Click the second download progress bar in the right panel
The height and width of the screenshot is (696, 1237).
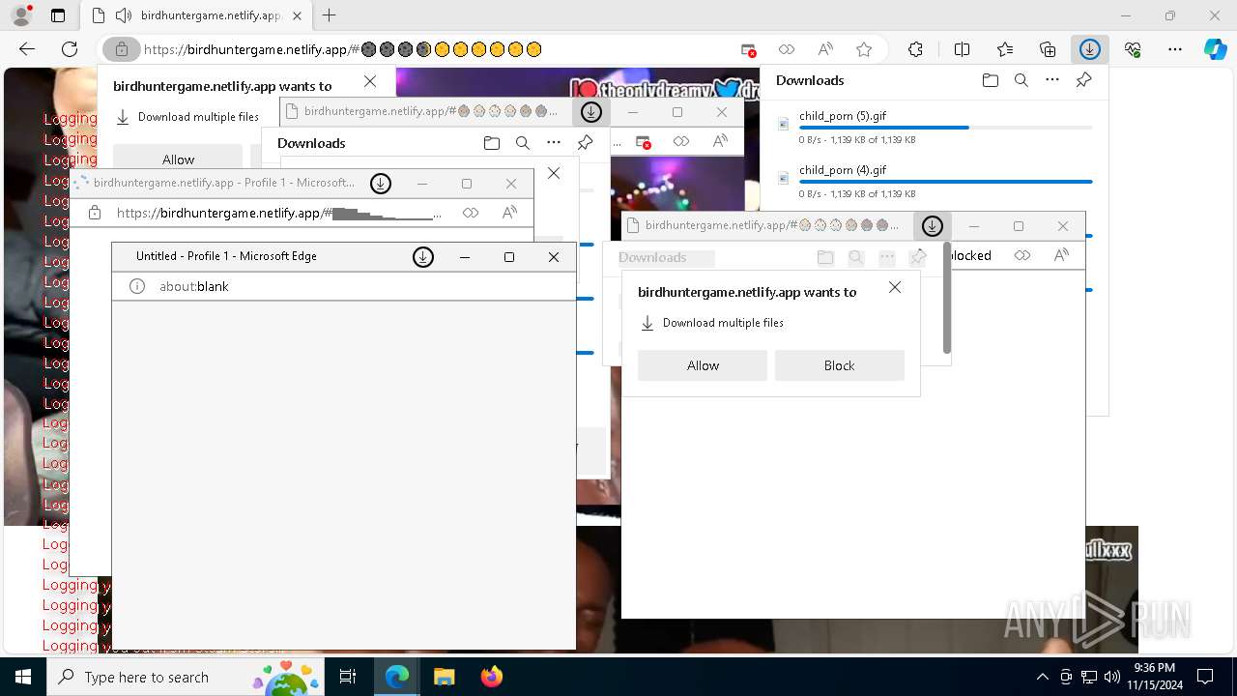[945, 182]
